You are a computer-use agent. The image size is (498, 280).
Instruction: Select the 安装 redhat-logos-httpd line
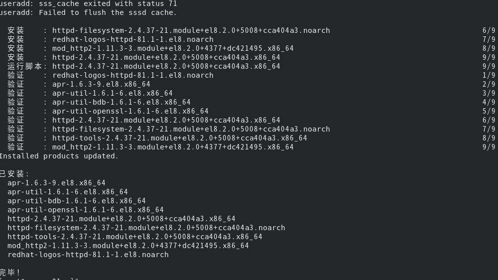[132, 39]
